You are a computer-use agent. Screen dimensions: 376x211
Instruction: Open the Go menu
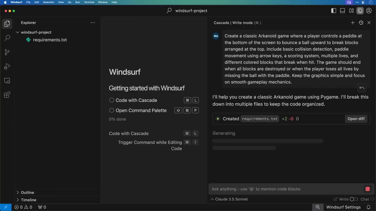[x=70, y=2]
